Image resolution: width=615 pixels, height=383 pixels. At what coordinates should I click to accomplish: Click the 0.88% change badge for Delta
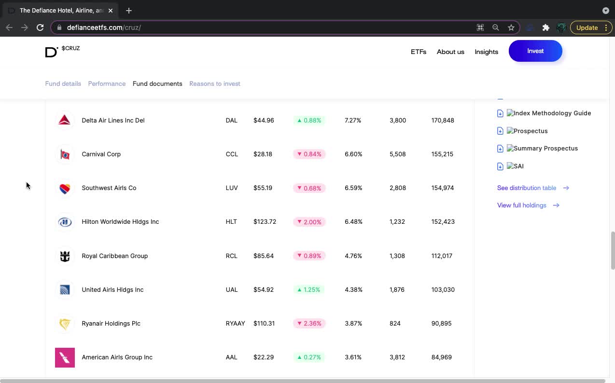[309, 121]
